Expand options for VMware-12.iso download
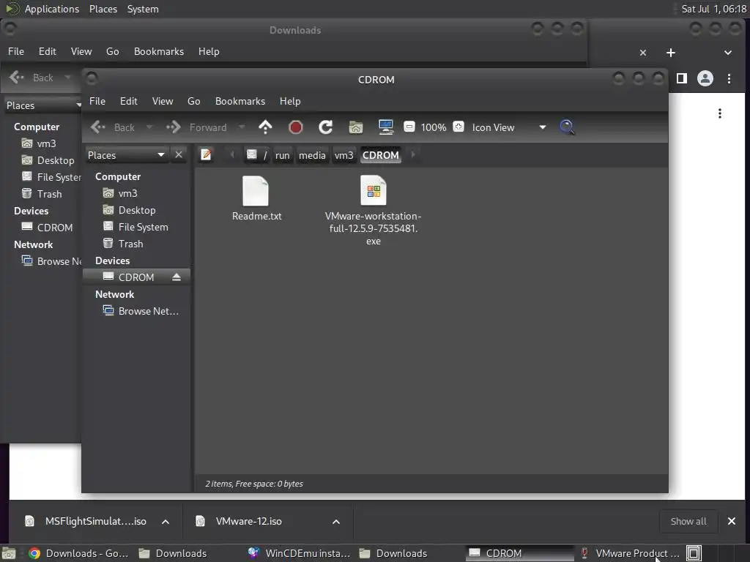The height and width of the screenshot is (562, 750). tap(336, 521)
